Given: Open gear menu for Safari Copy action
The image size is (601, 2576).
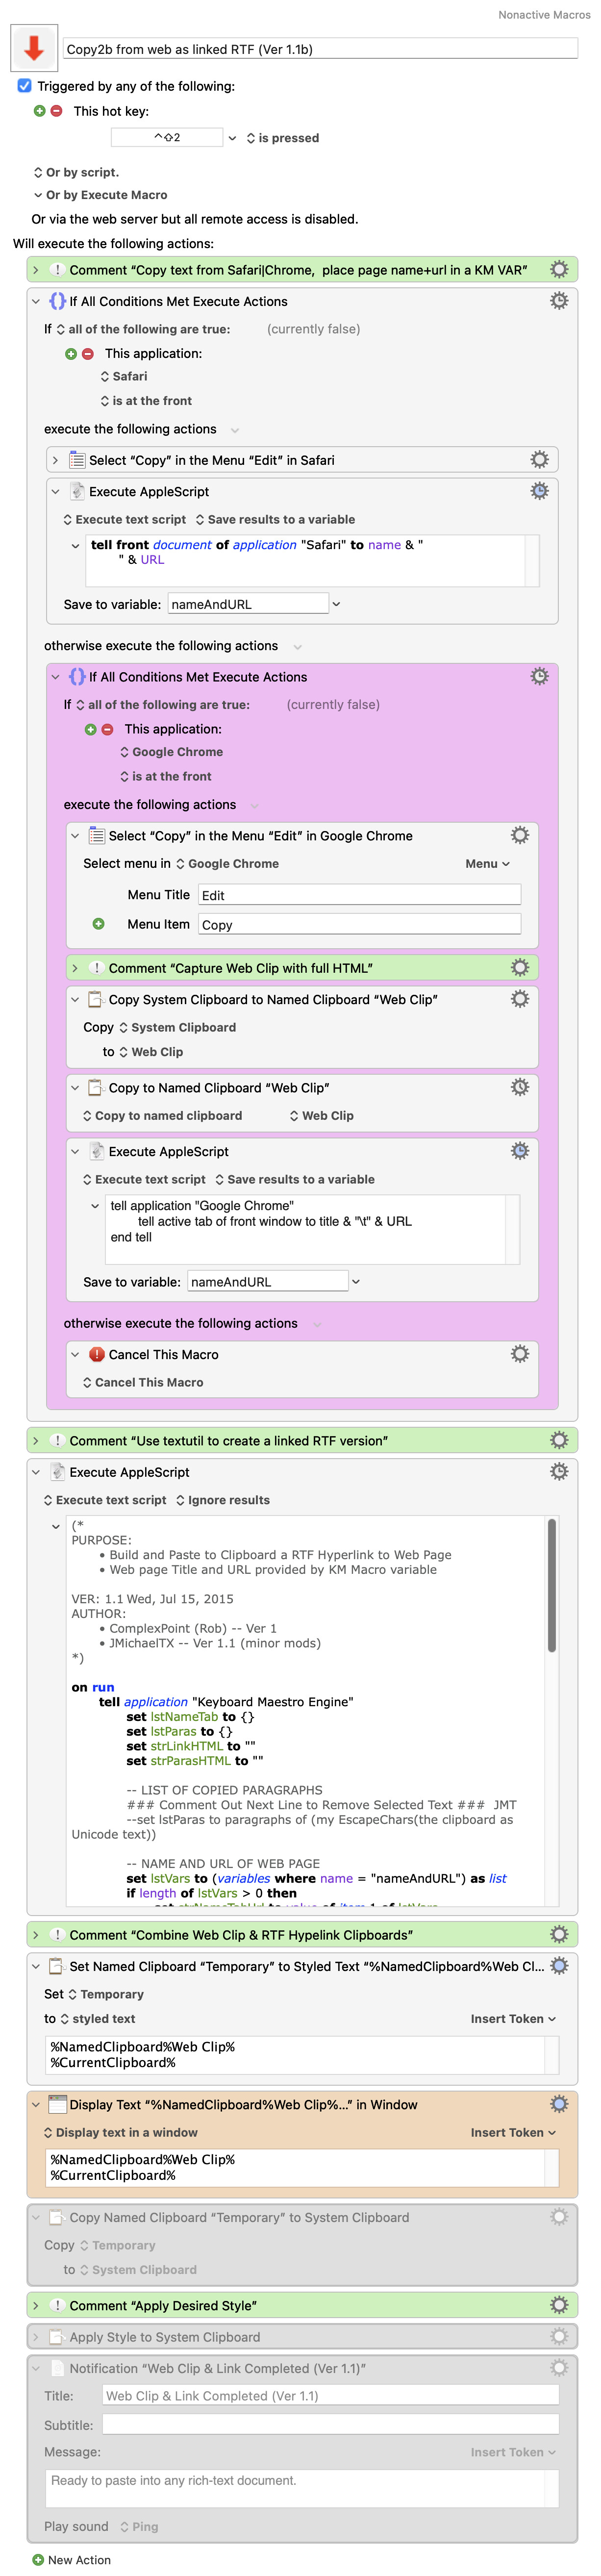Looking at the screenshot, I should (x=539, y=459).
